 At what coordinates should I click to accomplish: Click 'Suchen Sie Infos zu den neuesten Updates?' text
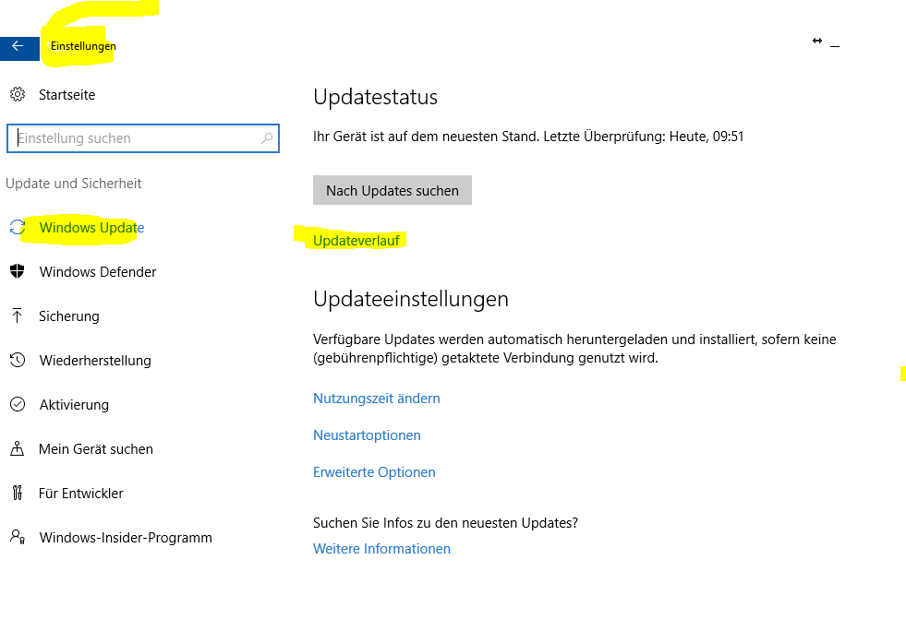[x=445, y=523]
